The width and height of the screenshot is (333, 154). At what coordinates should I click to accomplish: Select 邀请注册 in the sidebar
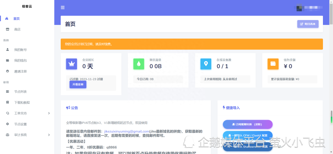click(20, 71)
